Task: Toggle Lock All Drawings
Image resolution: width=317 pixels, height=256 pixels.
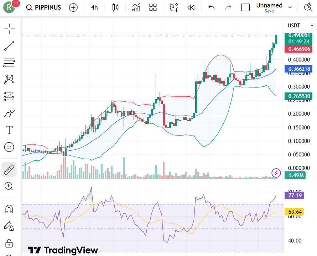Action: pos(9,243)
